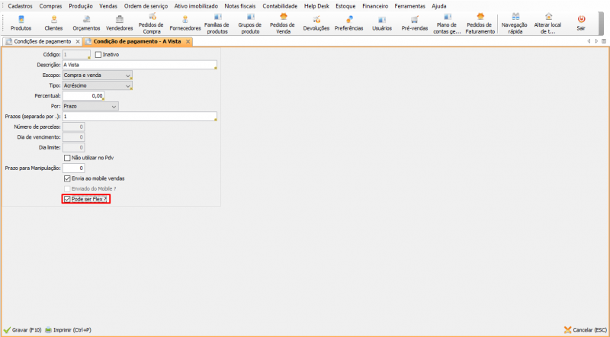Open the Financeiro menu

point(375,5)
